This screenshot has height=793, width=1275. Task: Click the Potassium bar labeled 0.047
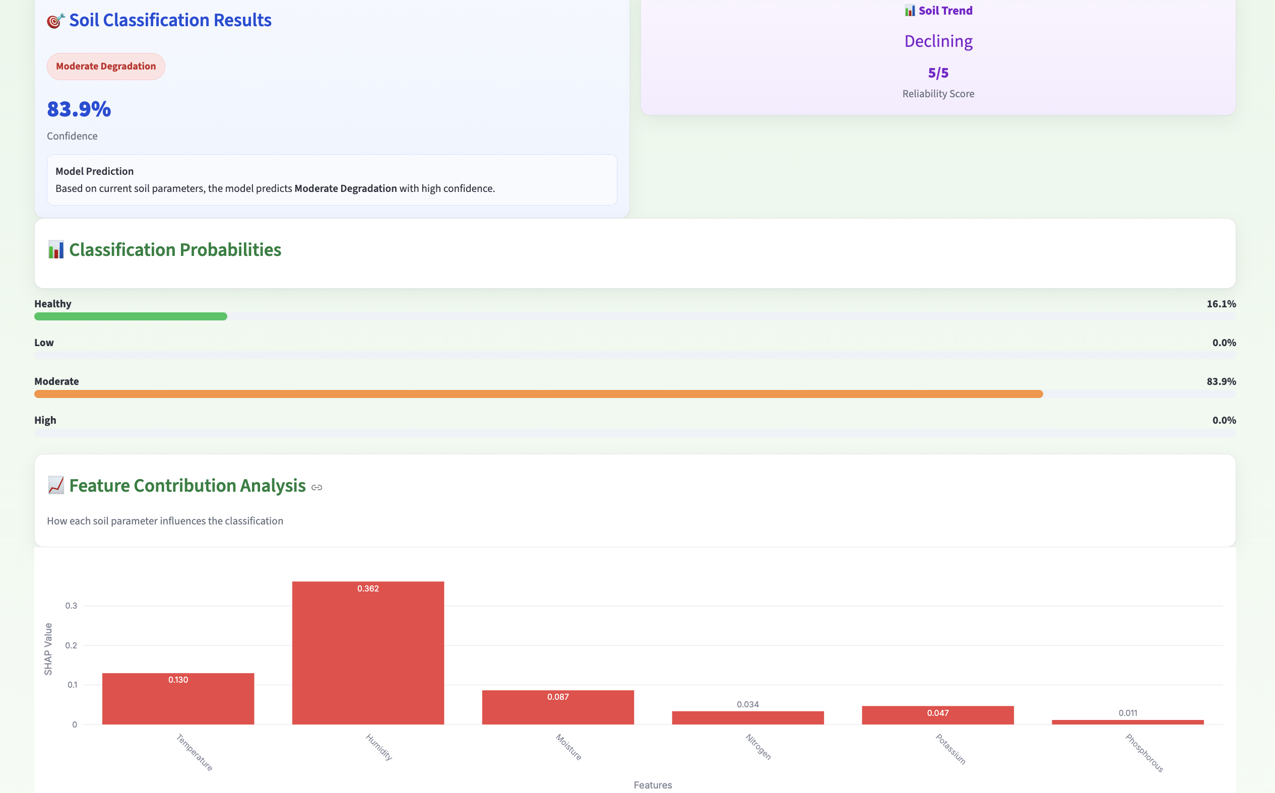pyautogui.click(x=937, y=715)
